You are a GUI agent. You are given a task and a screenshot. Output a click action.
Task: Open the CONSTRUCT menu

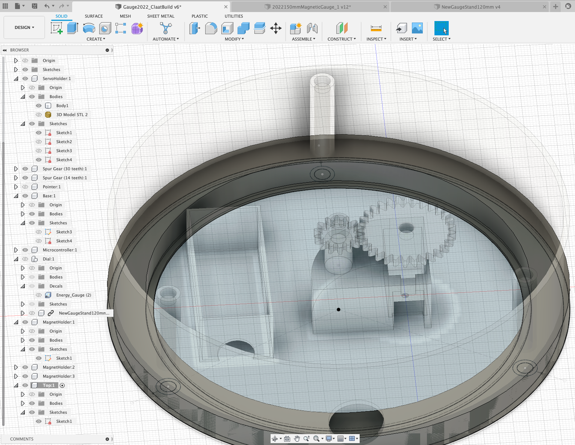point(342,39)
